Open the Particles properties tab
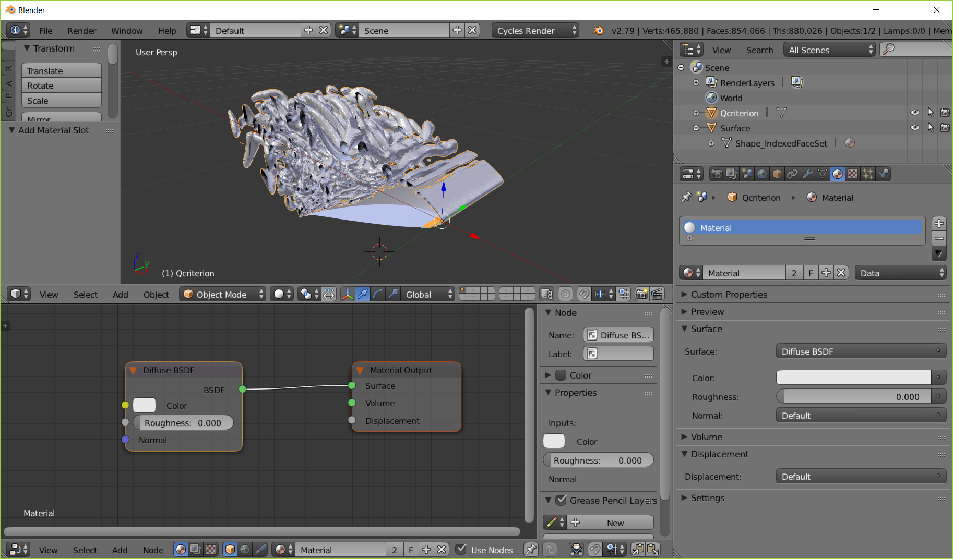The height and width of the screenshot is (559, 953). [867, 174]
